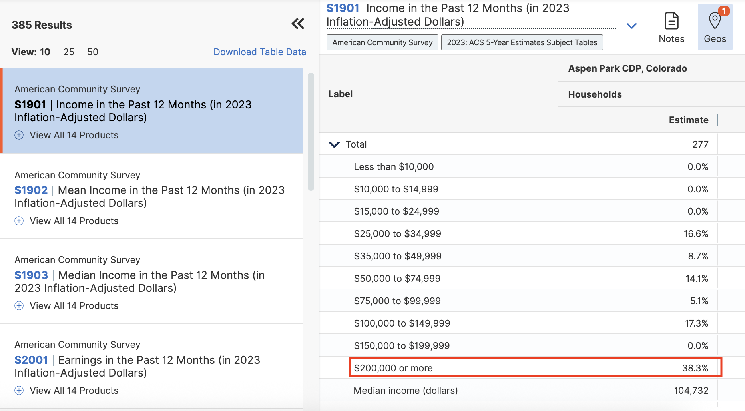Expand View All 14 Products for S1903

[x=74, y=306]
